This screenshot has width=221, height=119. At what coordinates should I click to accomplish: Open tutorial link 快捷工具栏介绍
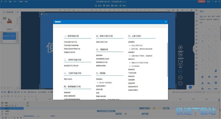102,42
